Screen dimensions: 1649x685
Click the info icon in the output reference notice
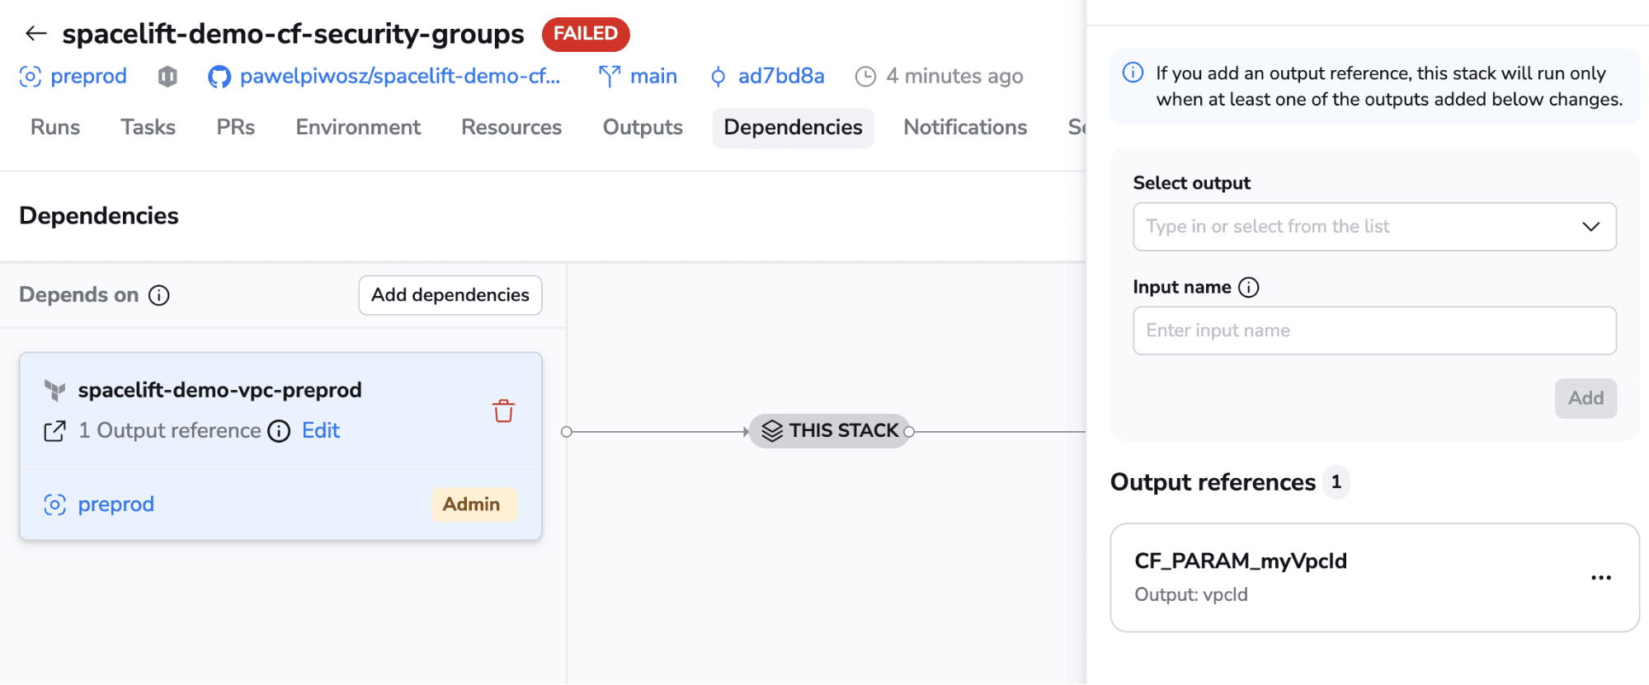1133,73
